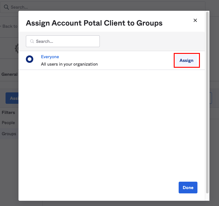Open the Everyone group link

pyautogui.click(x=50, y=57)
